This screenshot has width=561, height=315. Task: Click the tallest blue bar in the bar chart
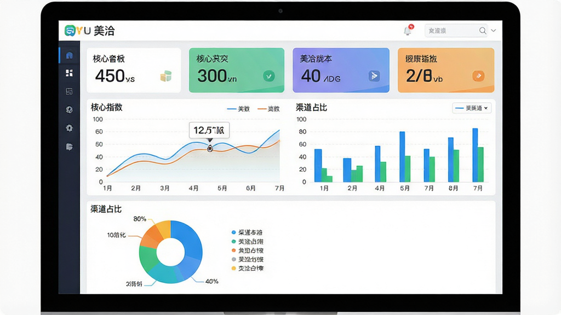(475, 155)
